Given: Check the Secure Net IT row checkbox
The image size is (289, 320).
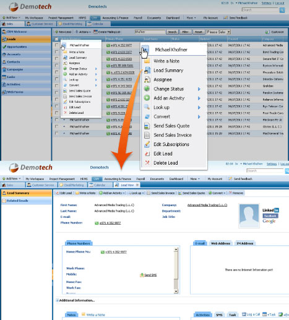Looking at the screenshot, I should click(56, 59).
